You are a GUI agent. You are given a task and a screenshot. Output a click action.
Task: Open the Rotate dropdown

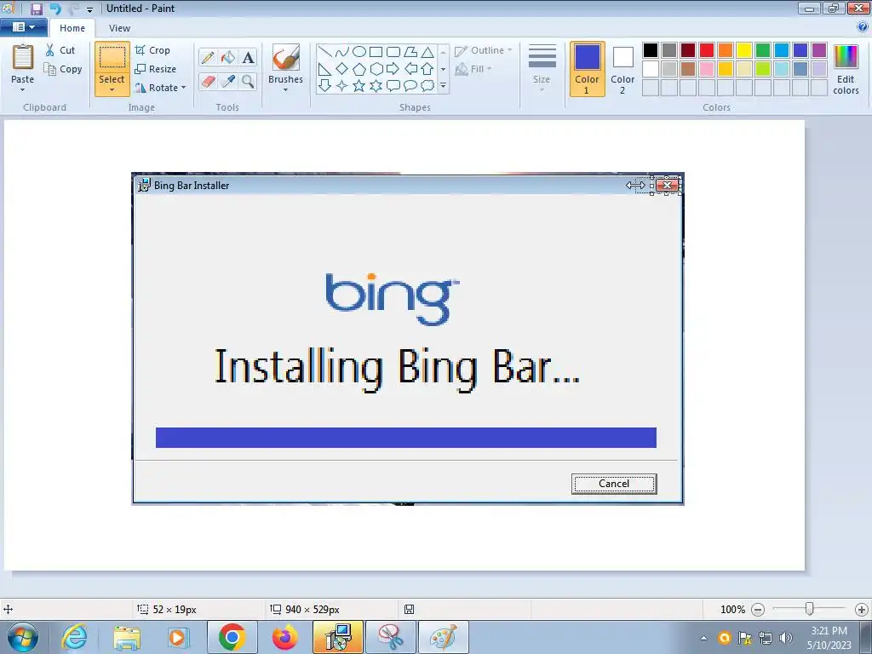161,88
